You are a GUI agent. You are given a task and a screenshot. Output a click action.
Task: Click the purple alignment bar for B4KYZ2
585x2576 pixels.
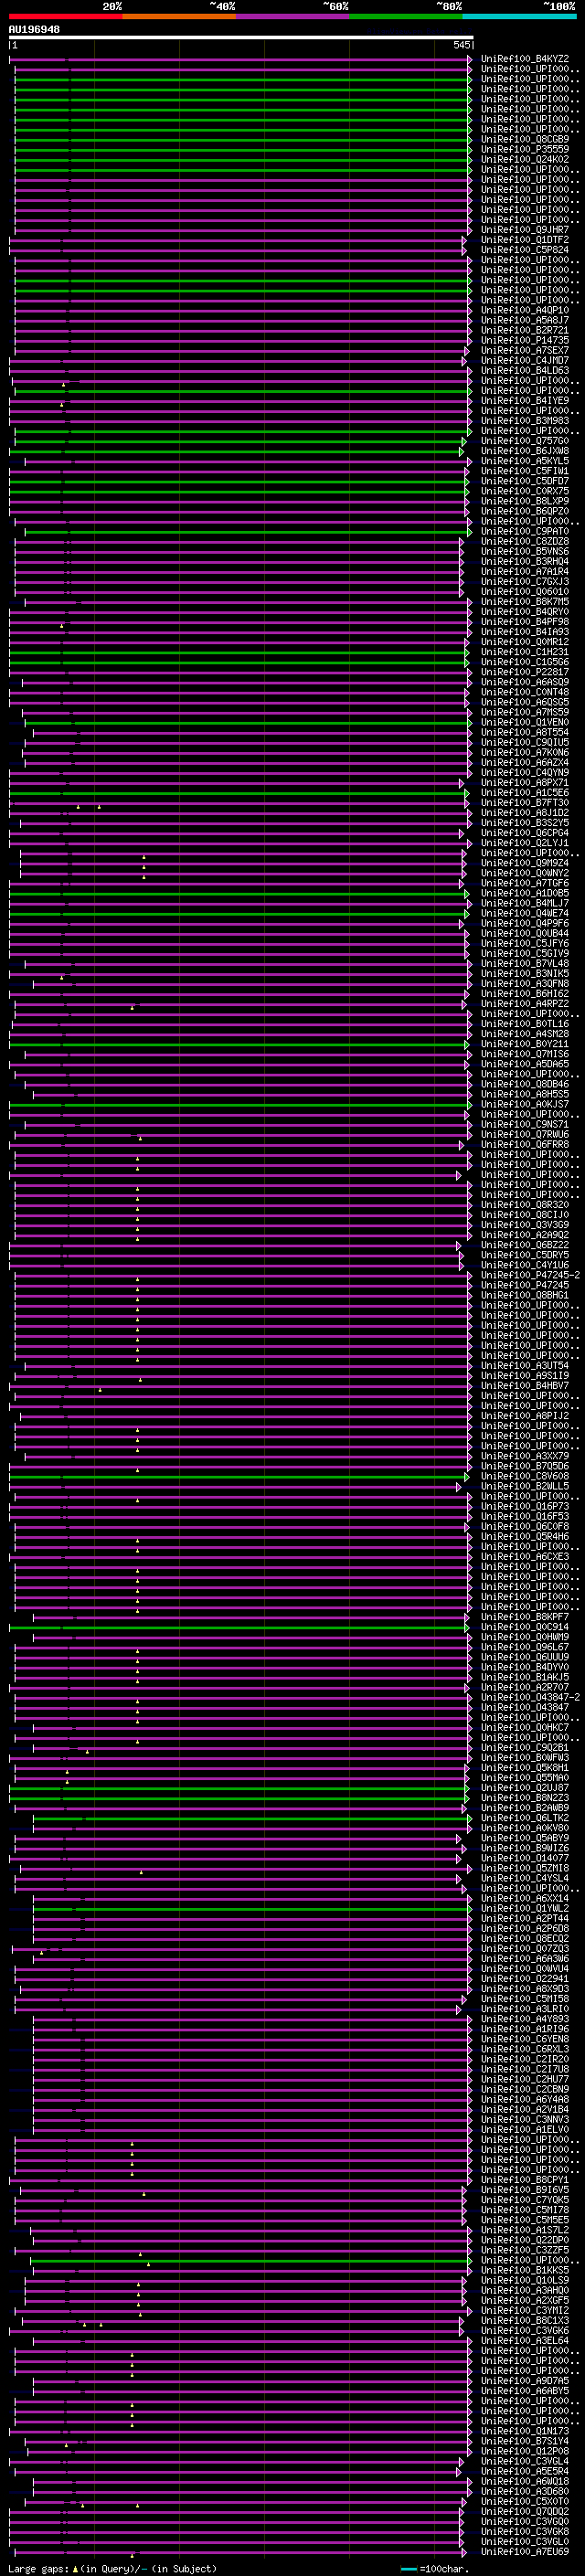coord(240,59)
